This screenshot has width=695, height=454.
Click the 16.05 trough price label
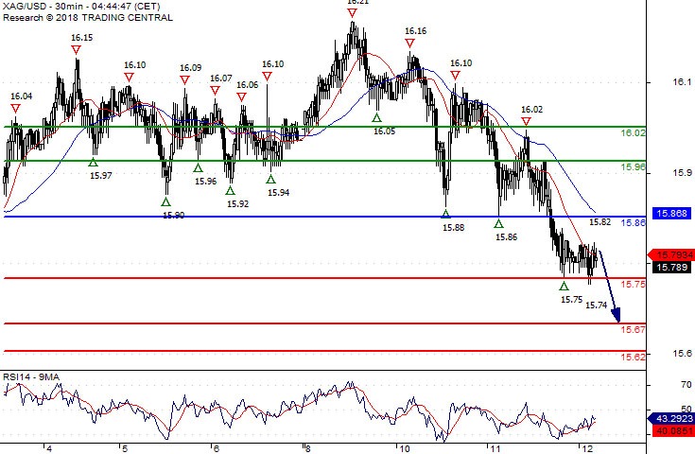384,131
